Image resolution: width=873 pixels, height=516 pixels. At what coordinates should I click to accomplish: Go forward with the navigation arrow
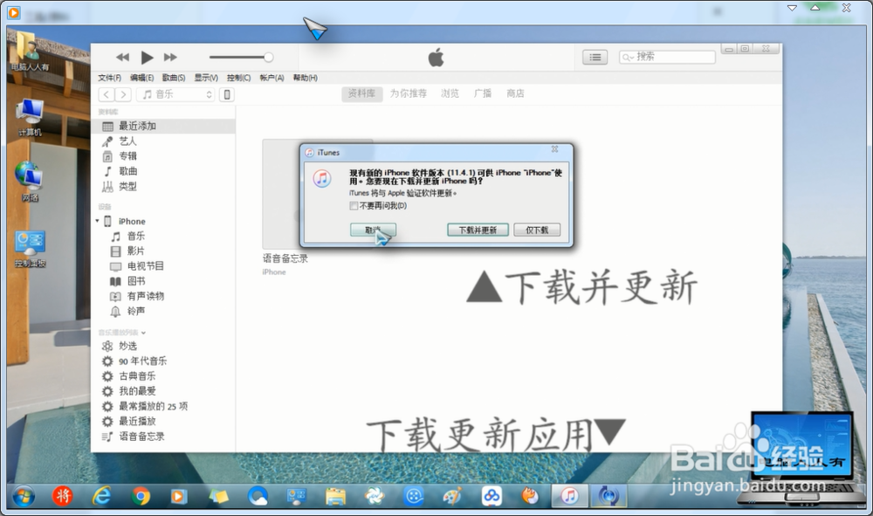click(x=124, y=94)
